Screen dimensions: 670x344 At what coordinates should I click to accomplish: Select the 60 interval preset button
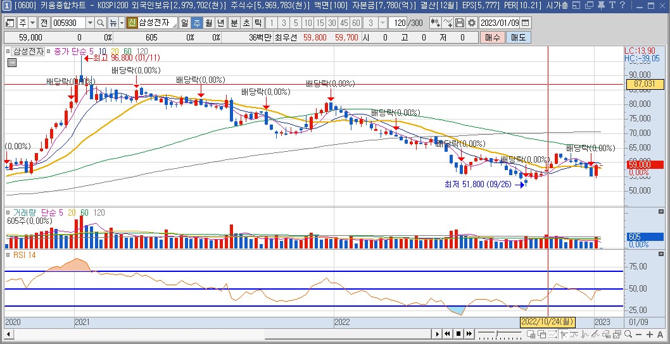[357, 23]
